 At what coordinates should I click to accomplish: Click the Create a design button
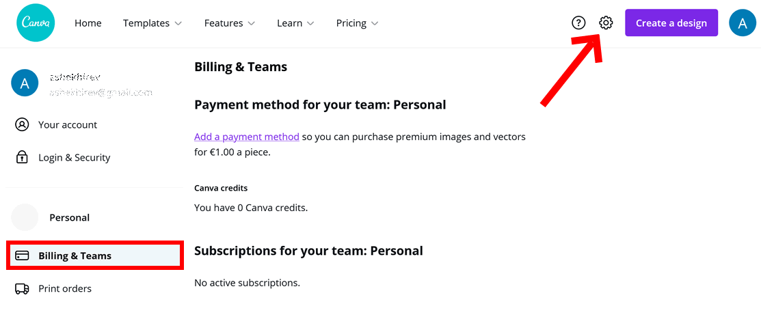[671, 23]
